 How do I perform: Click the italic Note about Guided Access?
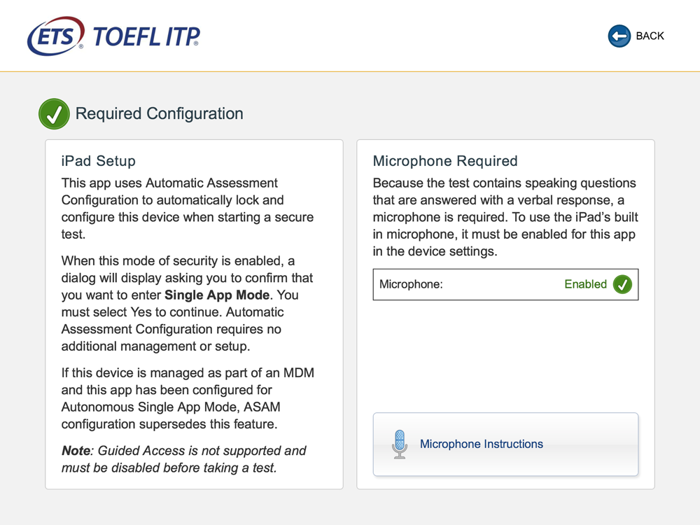(183, 459)
